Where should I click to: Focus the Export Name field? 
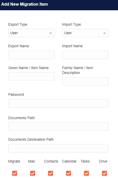31,55
